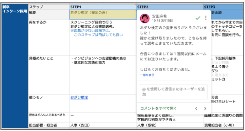Resolve the comment with the green checkmark
Image resolution: width=245 pixels, height=131 pixels.
pos(198,18)
